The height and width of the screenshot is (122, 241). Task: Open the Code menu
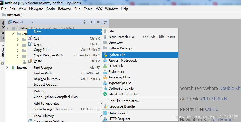pos(51,9)
